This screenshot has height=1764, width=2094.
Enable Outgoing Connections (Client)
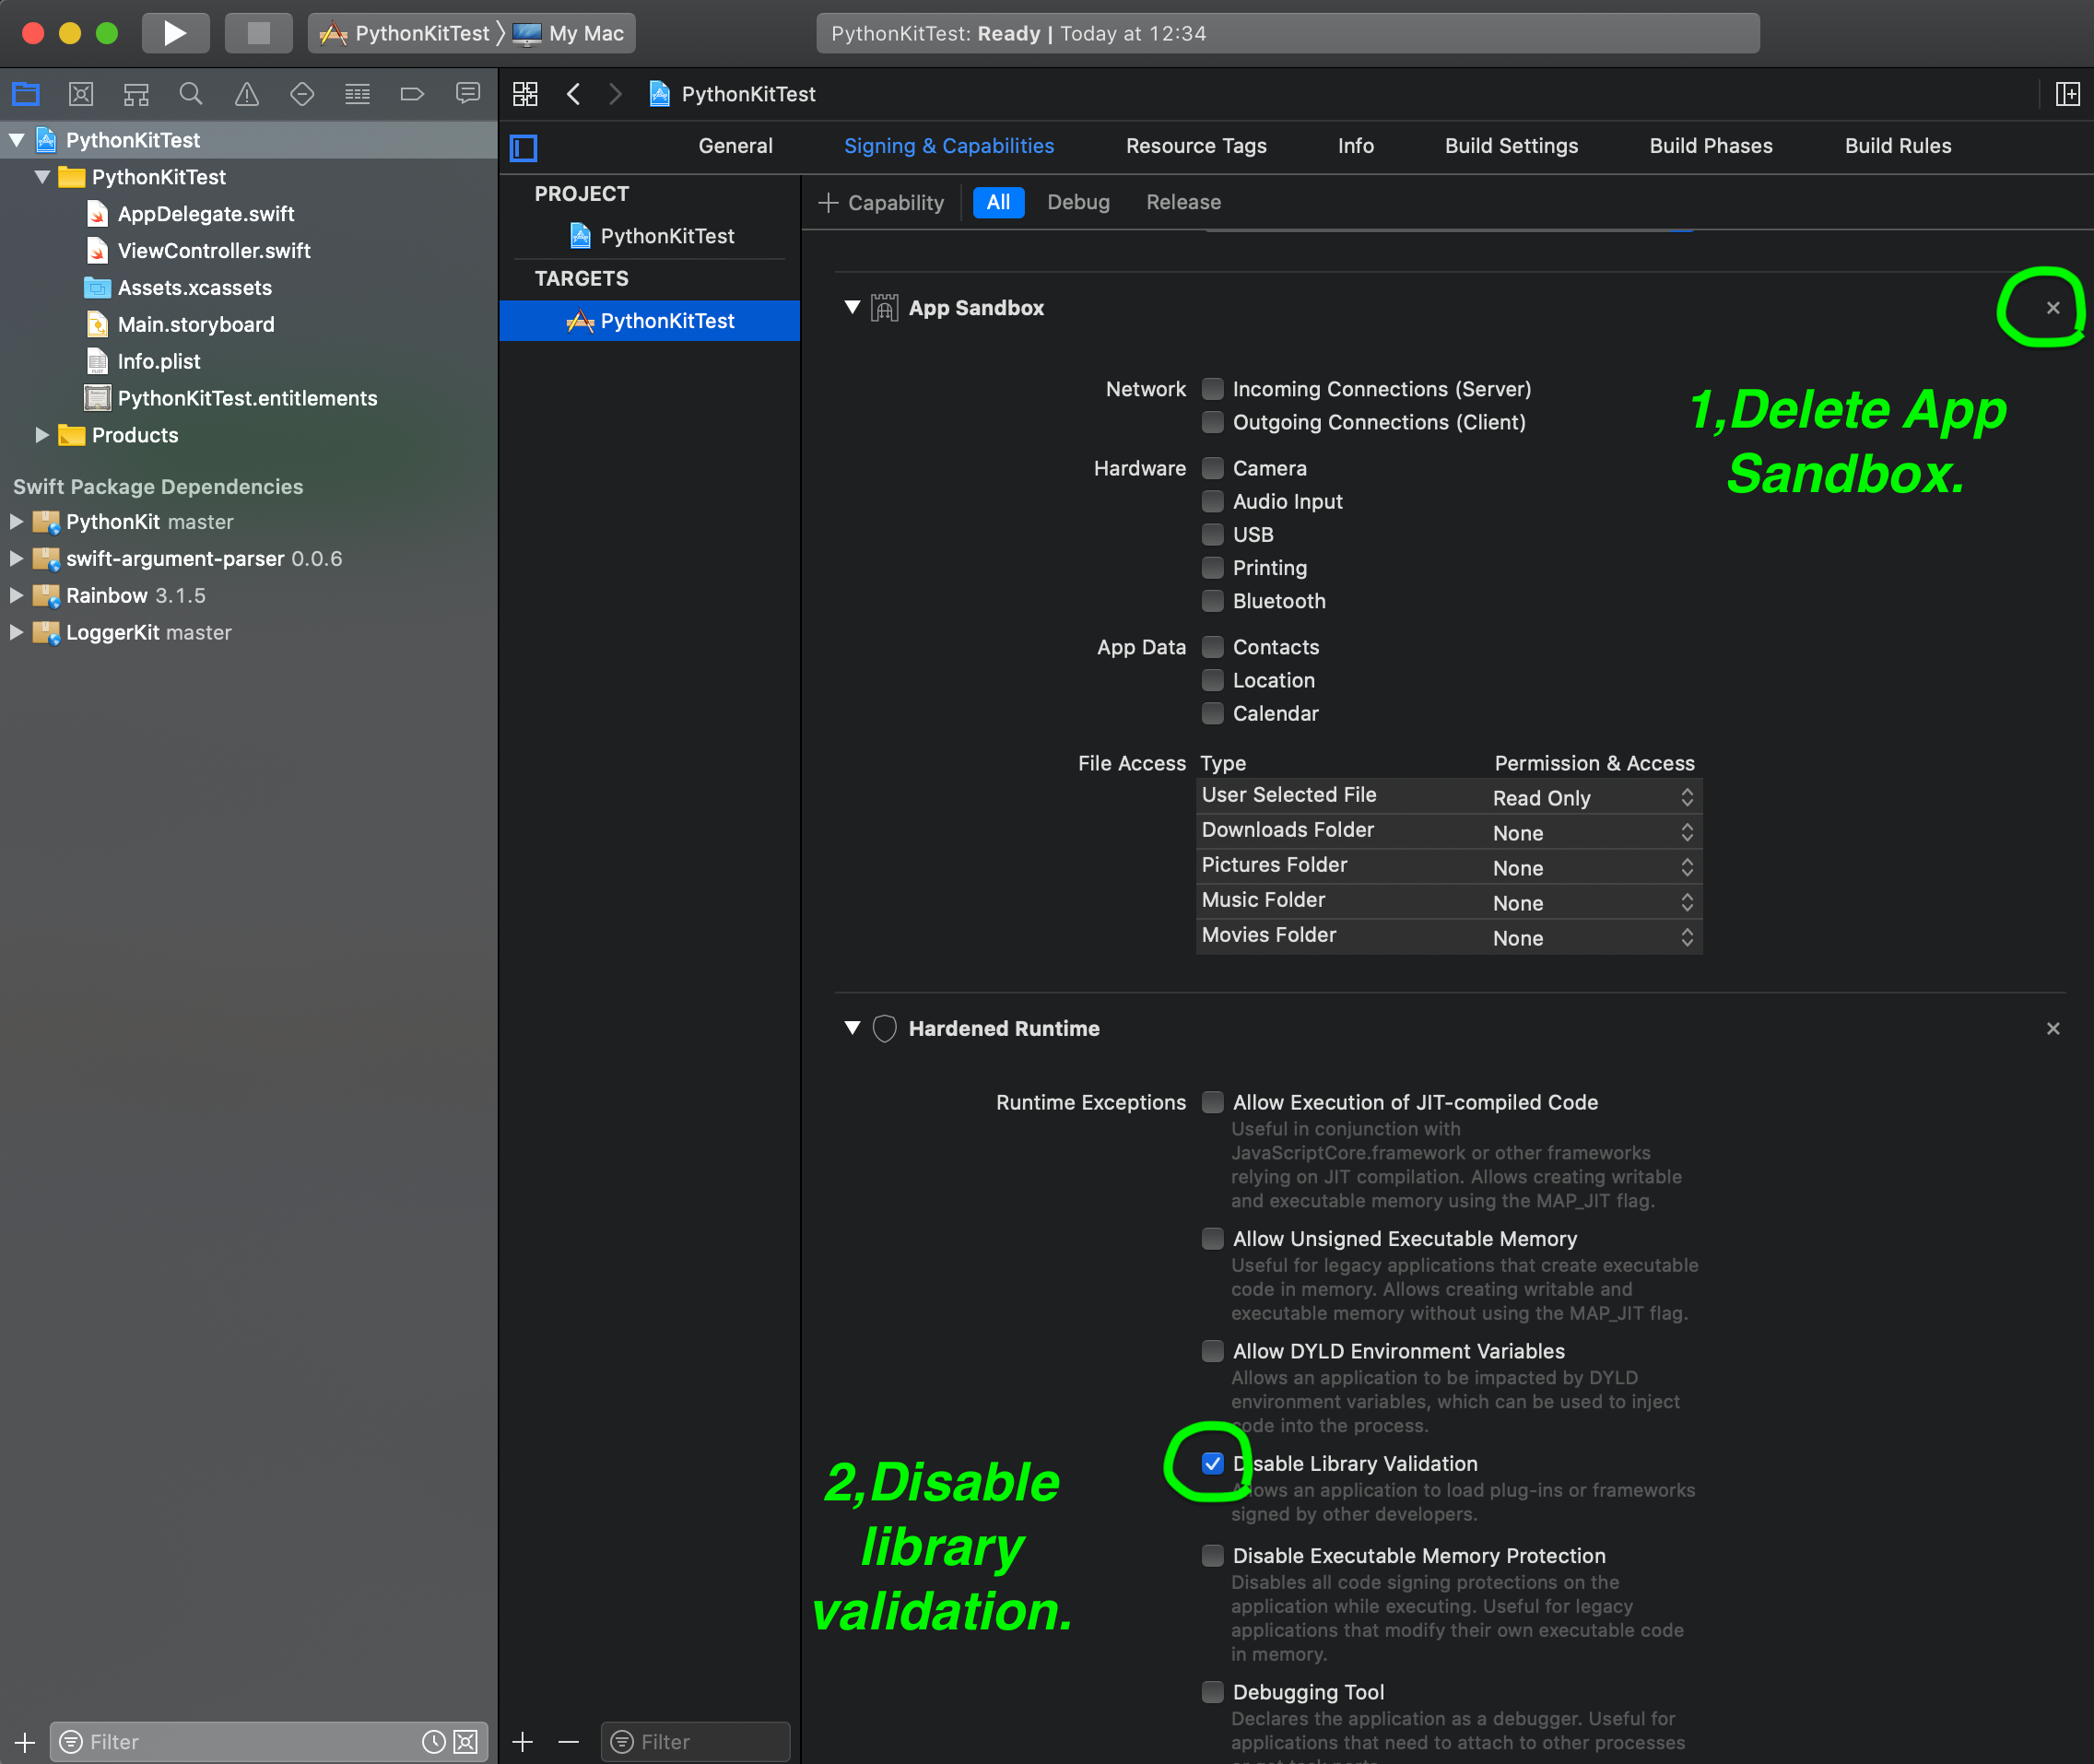point(1212,422)
